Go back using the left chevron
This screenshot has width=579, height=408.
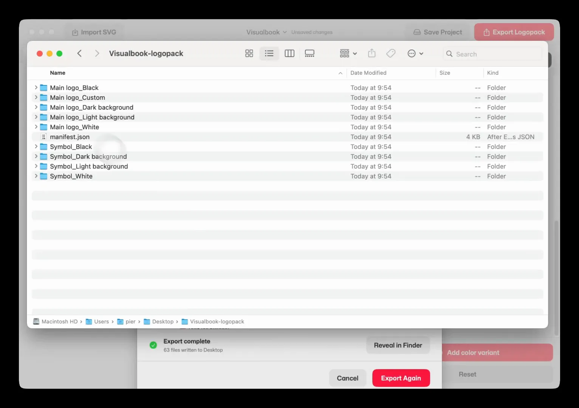click(79, 54)
